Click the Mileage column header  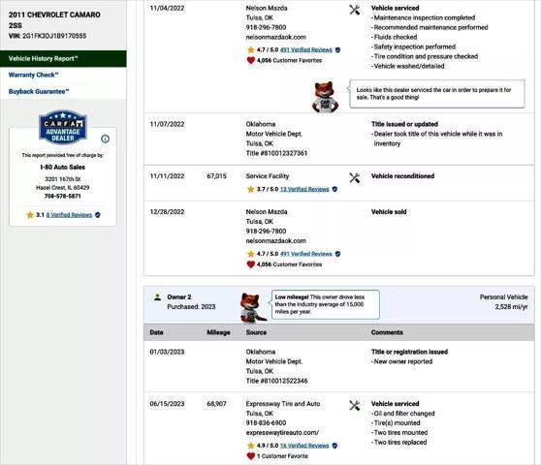pyautogui.click(x=218, y=332)
